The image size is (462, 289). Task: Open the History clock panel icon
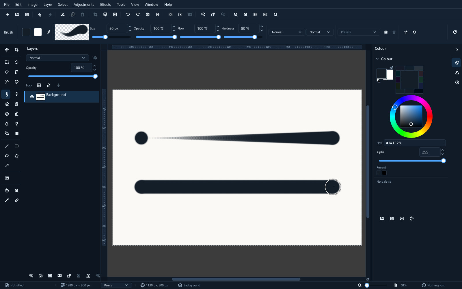point(457,82)
